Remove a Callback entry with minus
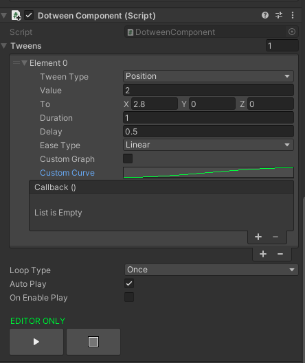 click(x=275, y=237)
